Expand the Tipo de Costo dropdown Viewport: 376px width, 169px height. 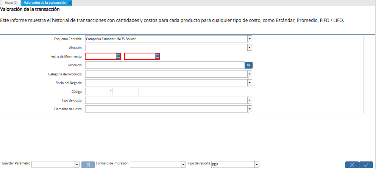250,100
